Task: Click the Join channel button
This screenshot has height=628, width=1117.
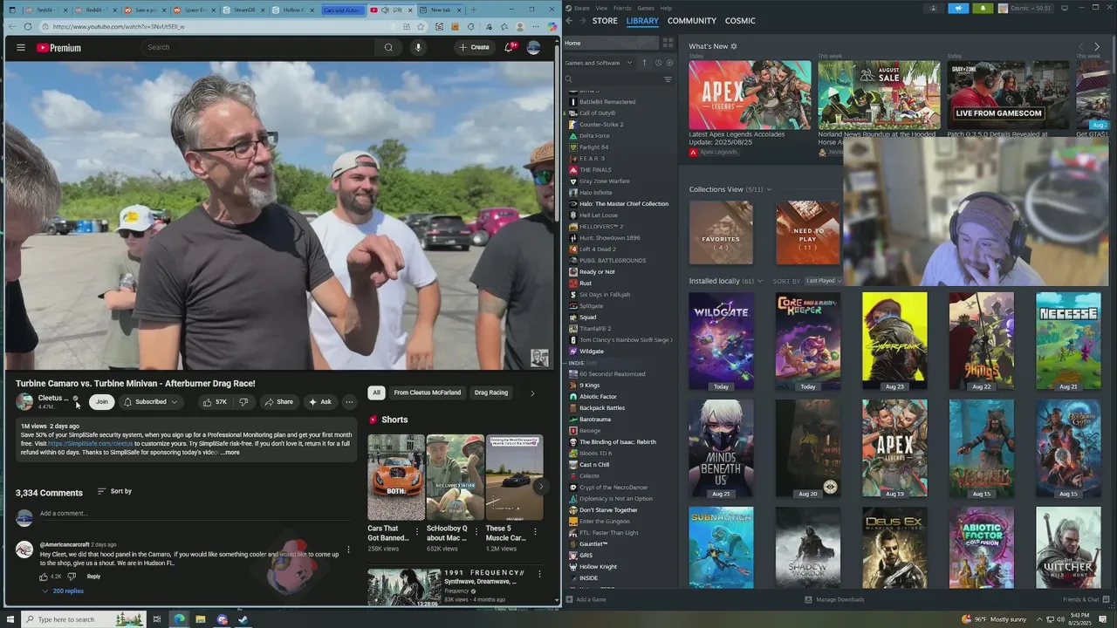Action: click(x=101, y=402)
